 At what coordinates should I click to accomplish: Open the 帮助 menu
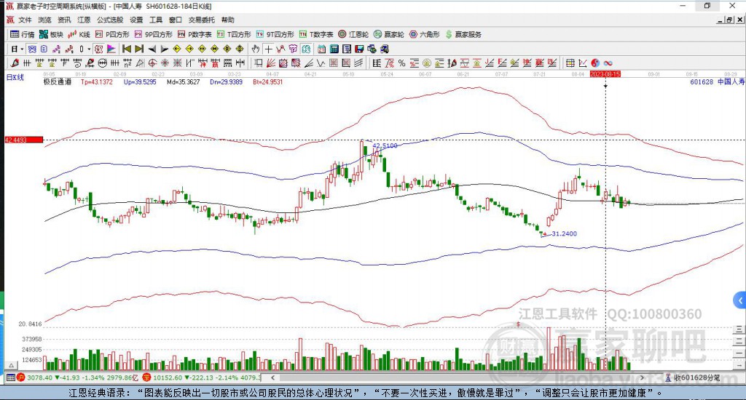(227, 20)
